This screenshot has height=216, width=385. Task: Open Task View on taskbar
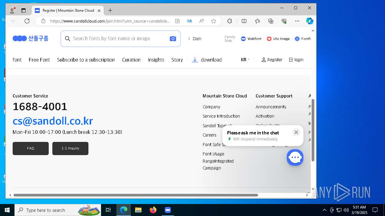(108, 210)
